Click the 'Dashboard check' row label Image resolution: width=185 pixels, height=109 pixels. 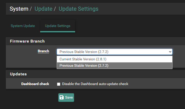coord(35,84)
